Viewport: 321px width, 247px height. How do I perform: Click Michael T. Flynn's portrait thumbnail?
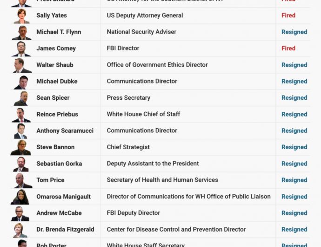click(21, 33)
